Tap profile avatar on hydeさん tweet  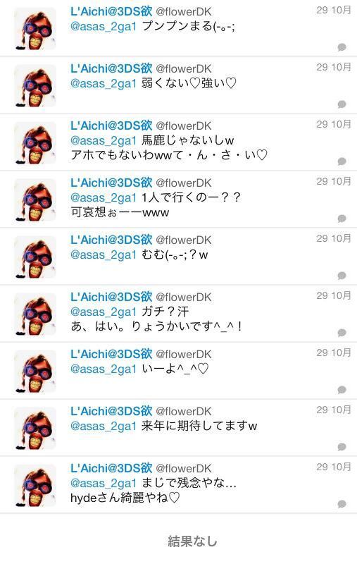[35, 486]
